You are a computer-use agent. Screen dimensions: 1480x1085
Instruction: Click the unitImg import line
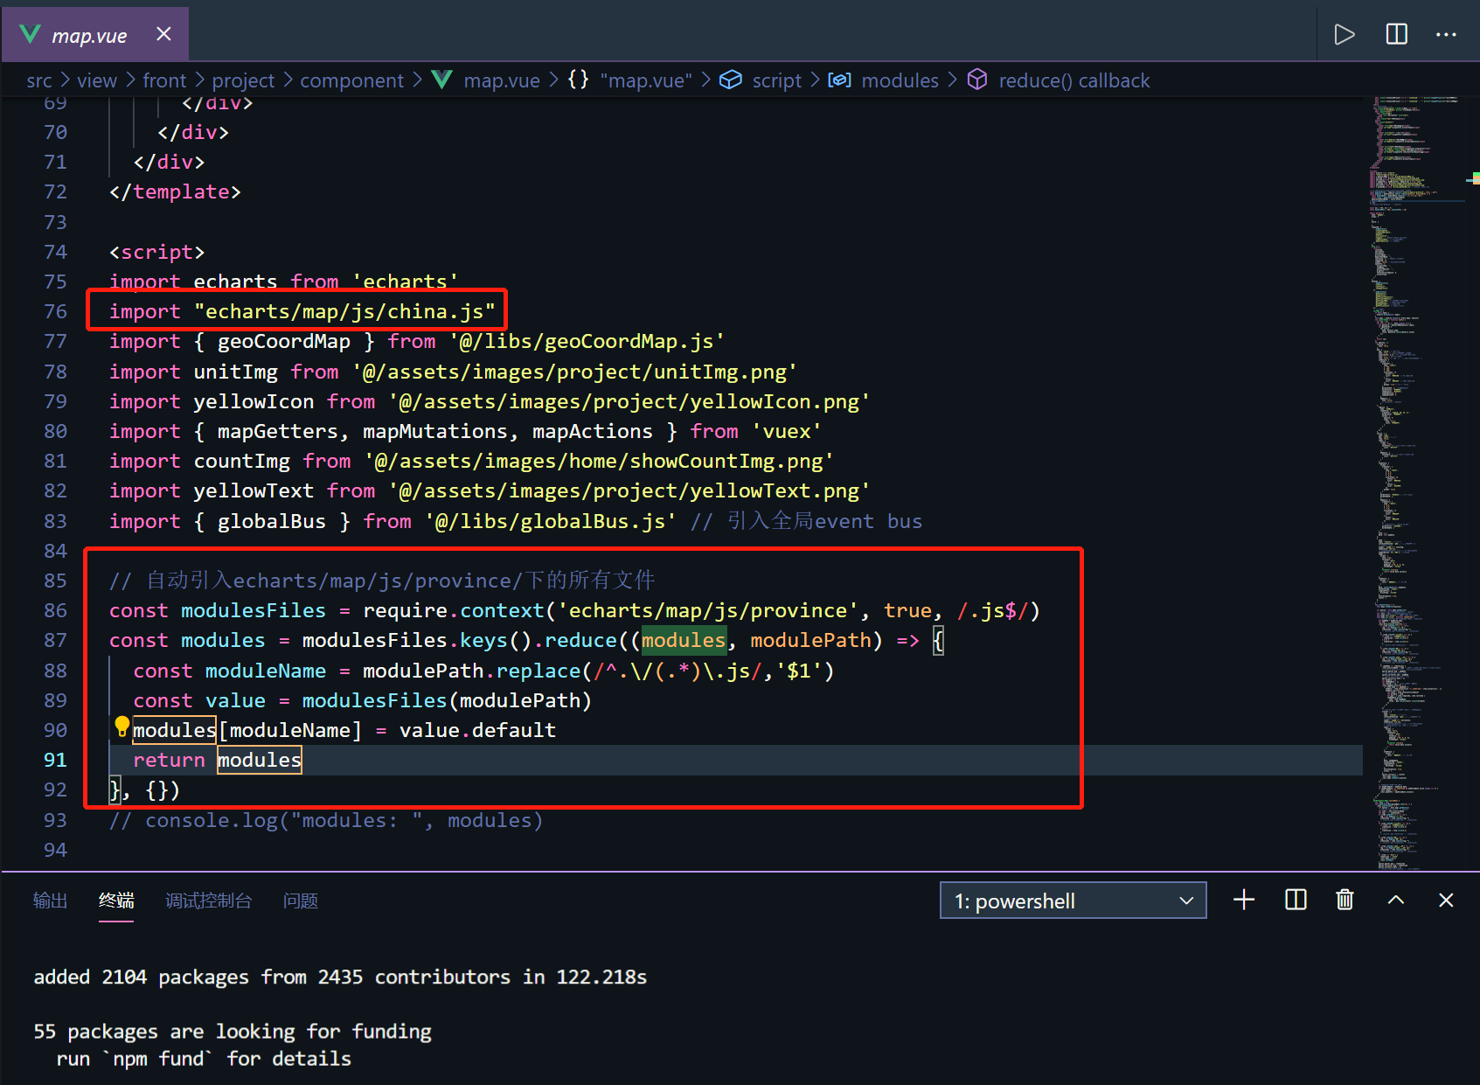(x=453, y=372)
